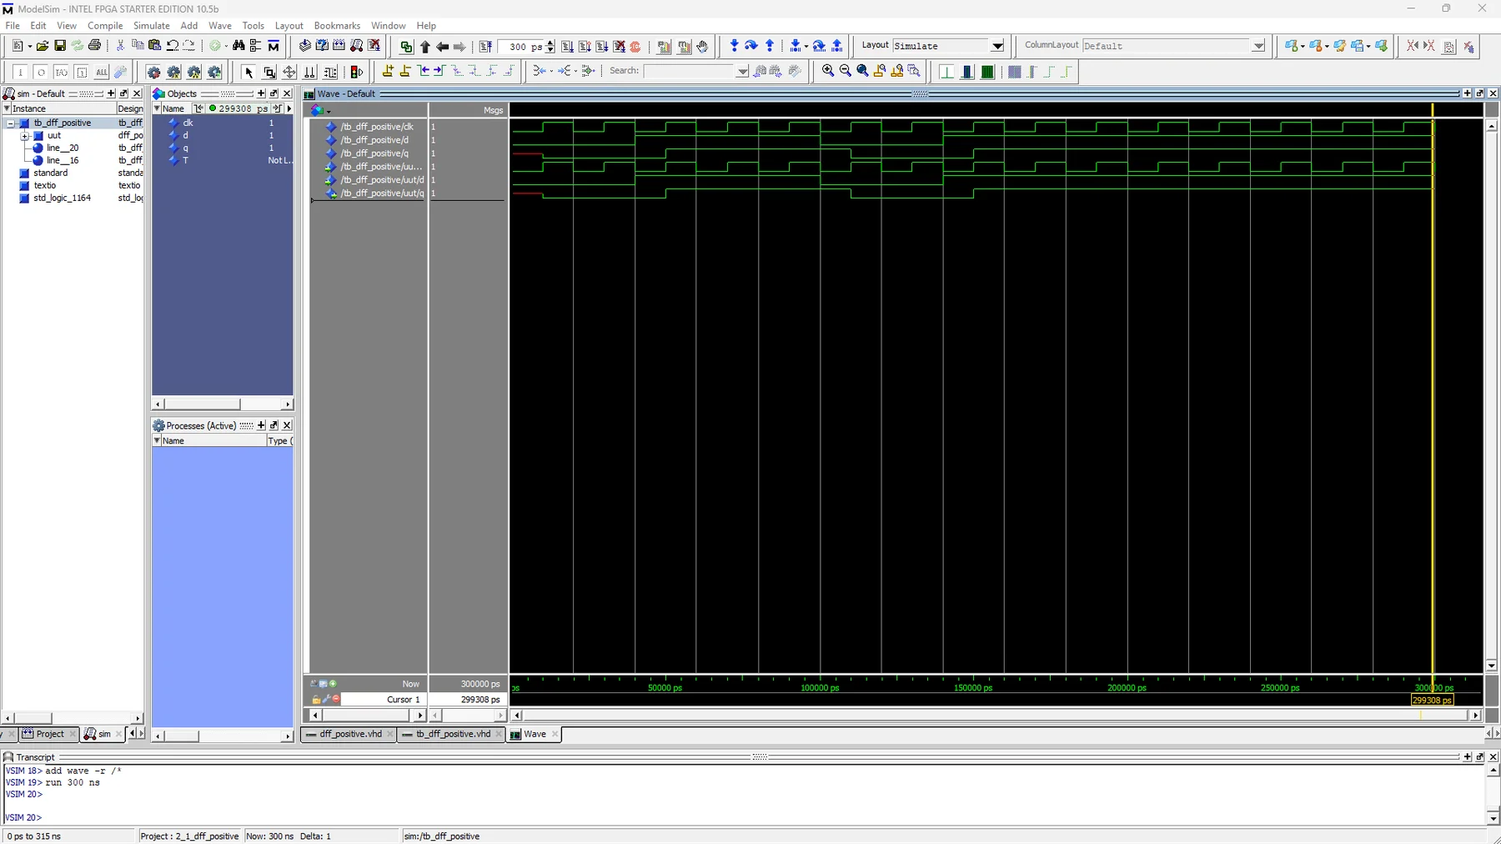Open the Wave menu
Screen dimensions: 1501x844
[x=219, y=26]
